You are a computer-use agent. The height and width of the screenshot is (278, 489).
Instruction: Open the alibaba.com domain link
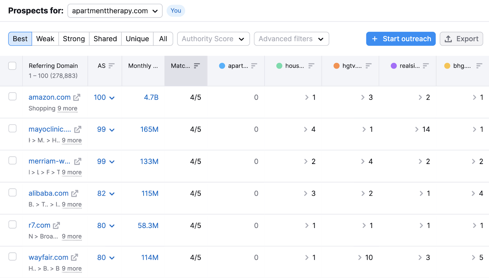(48, 193)
